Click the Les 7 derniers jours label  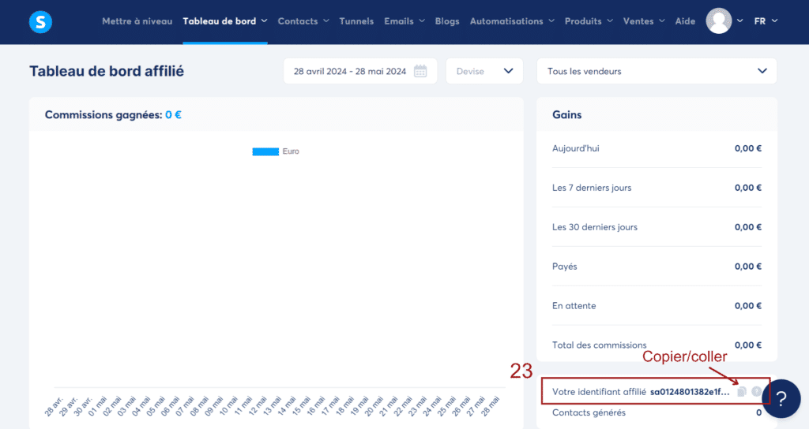pyautogui.click(x=592, y=188)
